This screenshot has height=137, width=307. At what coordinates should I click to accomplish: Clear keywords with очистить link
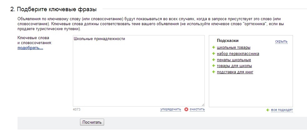[x=197, y=109]
